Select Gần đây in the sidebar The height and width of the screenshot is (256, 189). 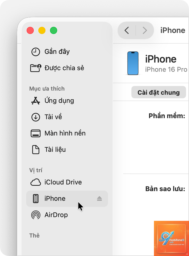pos(57,52)
